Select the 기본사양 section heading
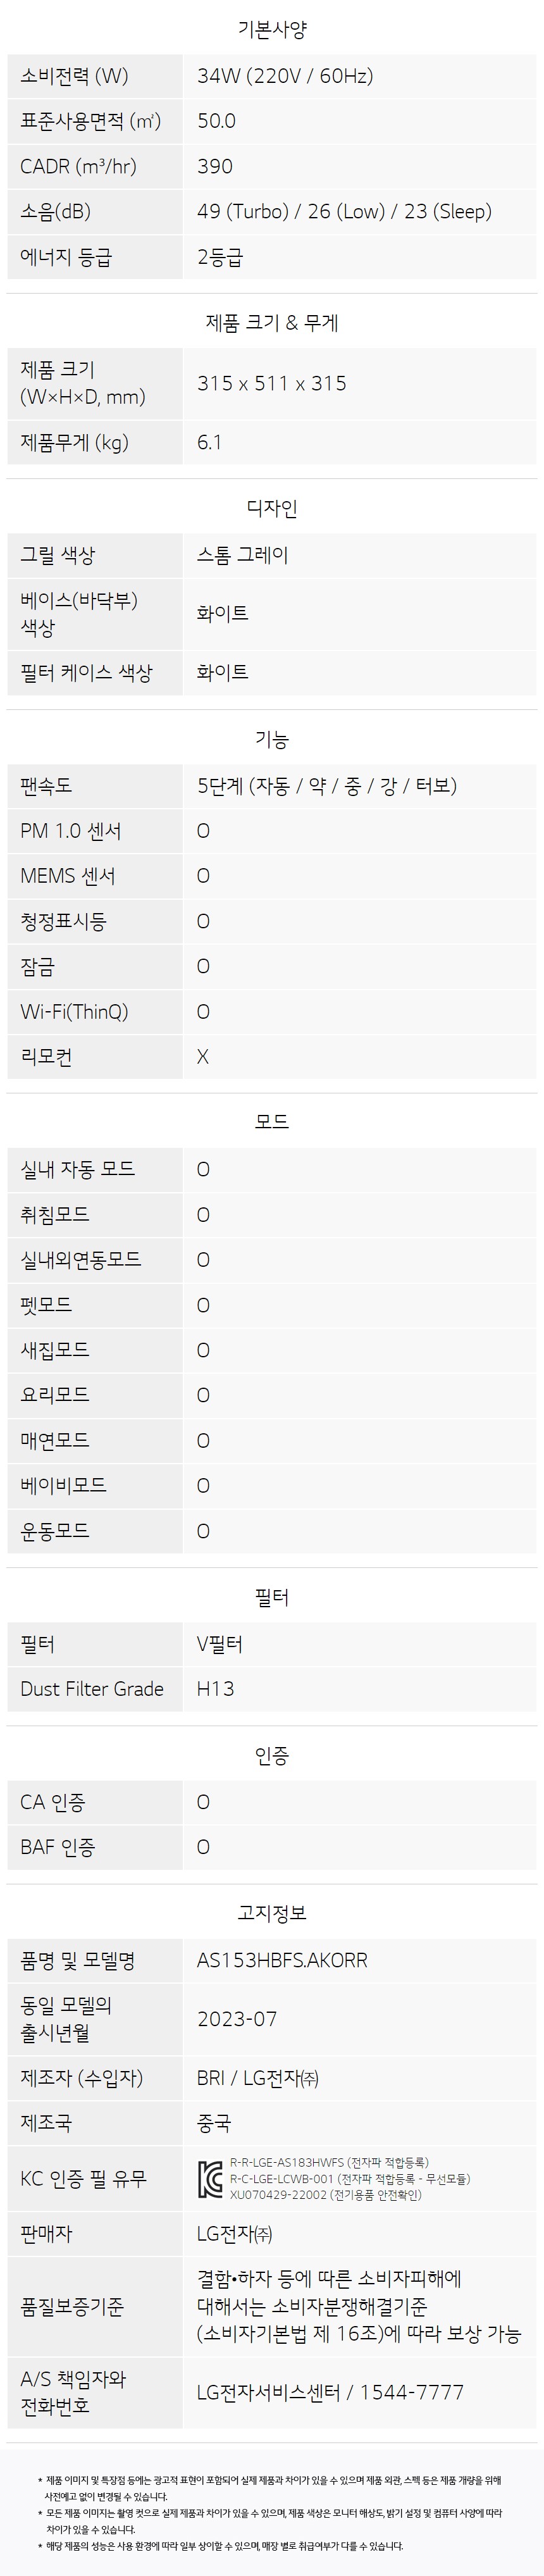The width and height of the screenshot is (544, 2576). pos(272,30)
